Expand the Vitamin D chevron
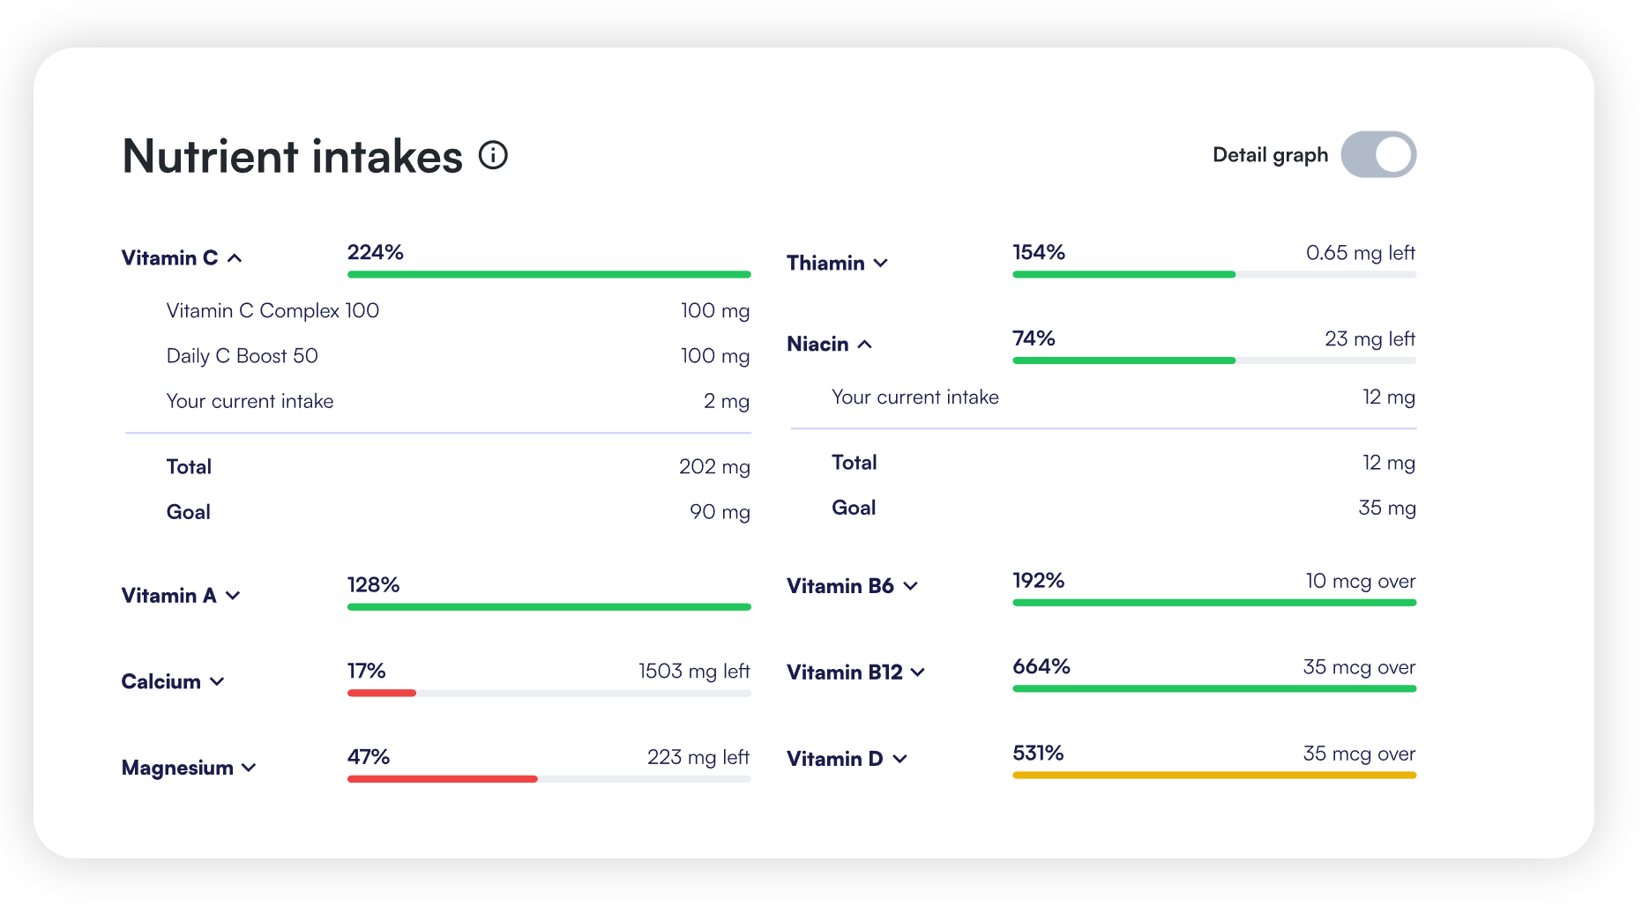The image size is (1642, 906). tap(899, 759)
